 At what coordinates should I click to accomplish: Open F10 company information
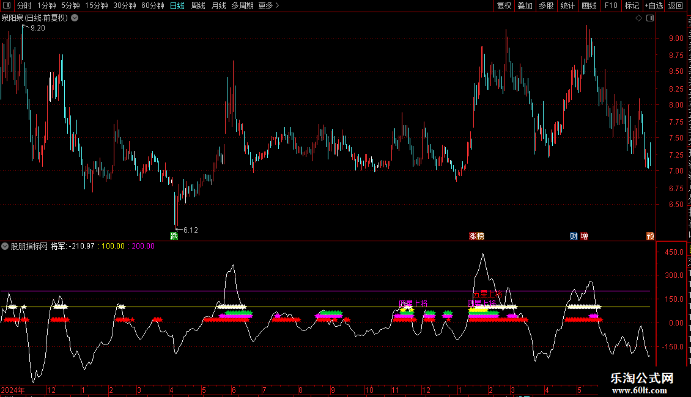coord(611,5)
